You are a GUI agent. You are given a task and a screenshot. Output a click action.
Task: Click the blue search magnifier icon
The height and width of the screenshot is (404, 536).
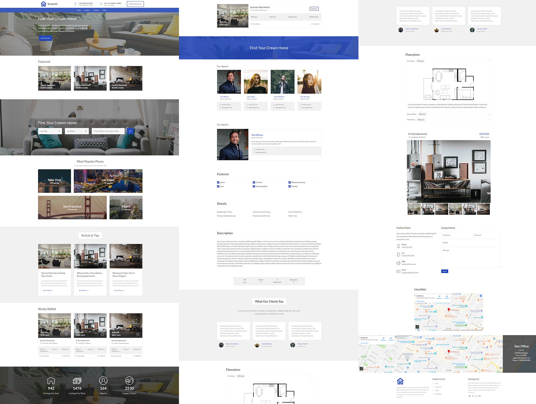130,131
